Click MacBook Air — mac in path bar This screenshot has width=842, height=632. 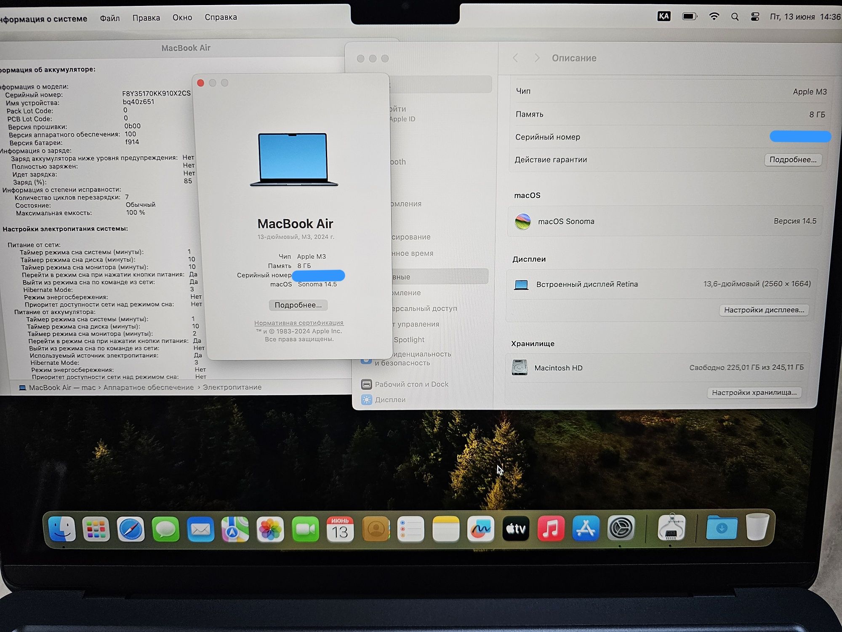click(x=58, y=388)
